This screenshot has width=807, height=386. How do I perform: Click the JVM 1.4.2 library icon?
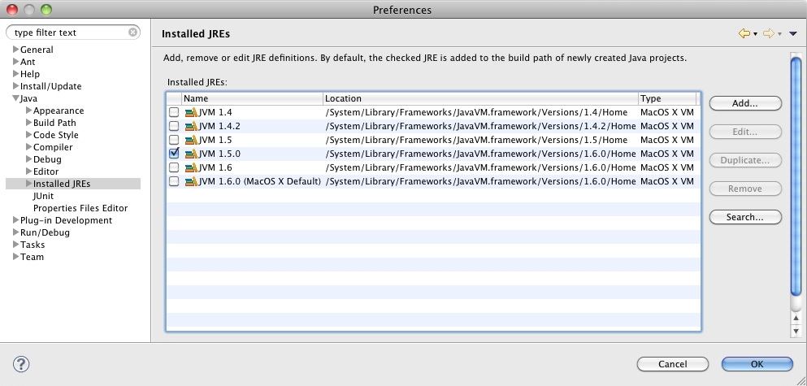pos(191,126)
